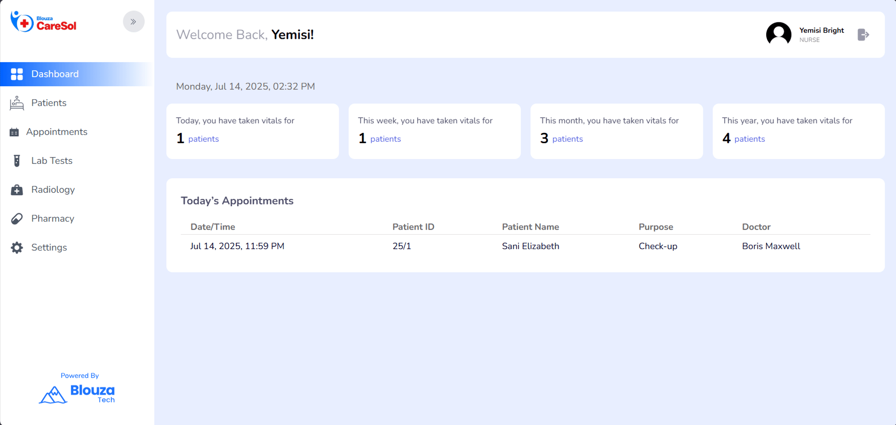This screenshot has height=425, width=896.
Task: Click the Settings gear icon
Action: [17, 248]
